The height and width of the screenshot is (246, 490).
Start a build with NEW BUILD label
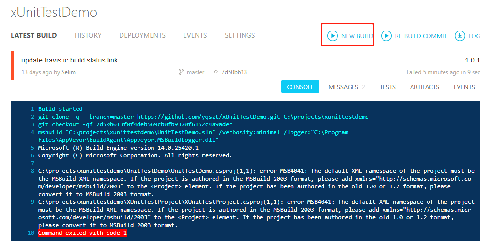pyautogui.click(x=357, y=36)
